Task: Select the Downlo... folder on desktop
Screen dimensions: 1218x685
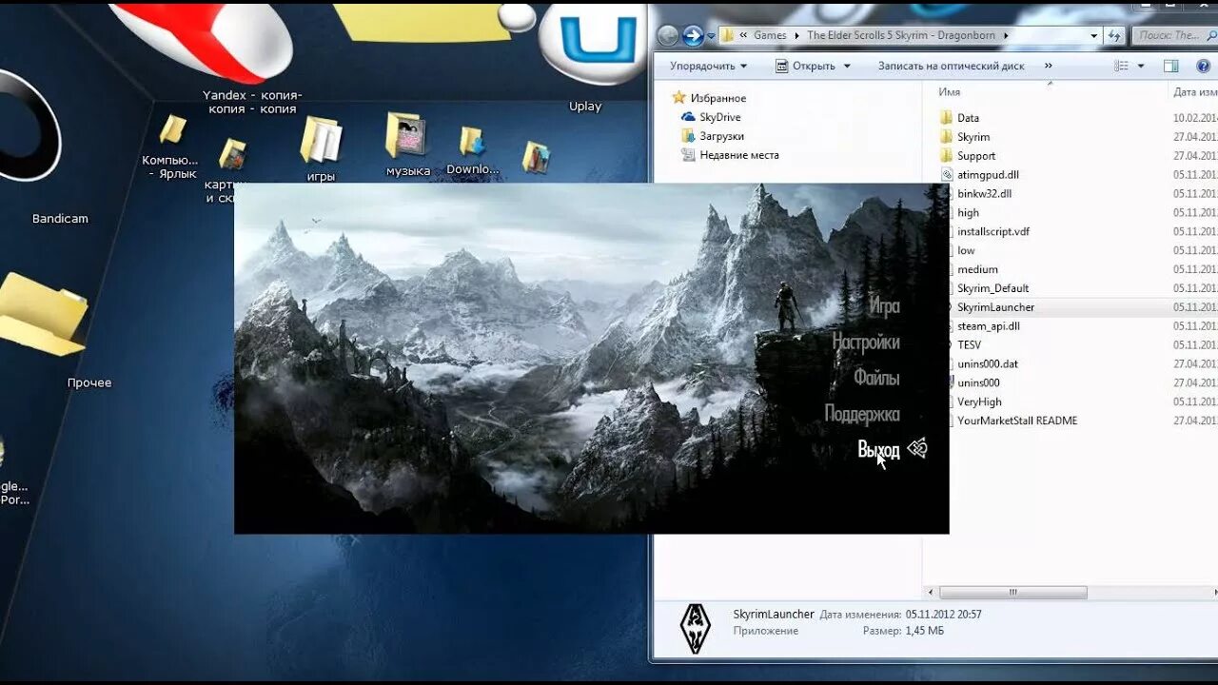Action: pos(472,151)
